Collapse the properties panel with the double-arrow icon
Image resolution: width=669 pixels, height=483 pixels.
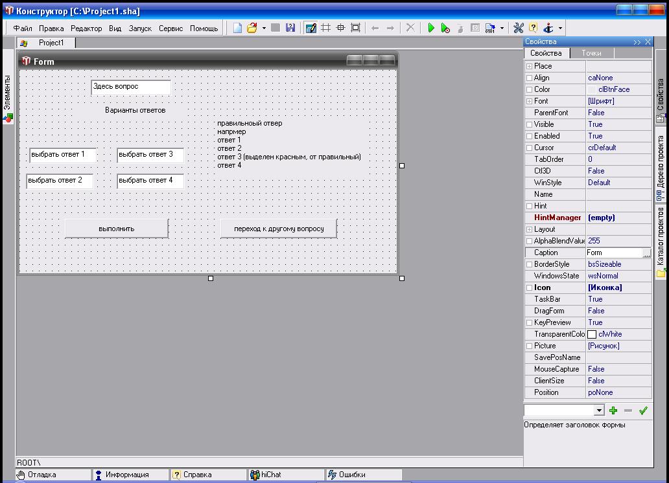pyautogui.click(x=637, y=42)
